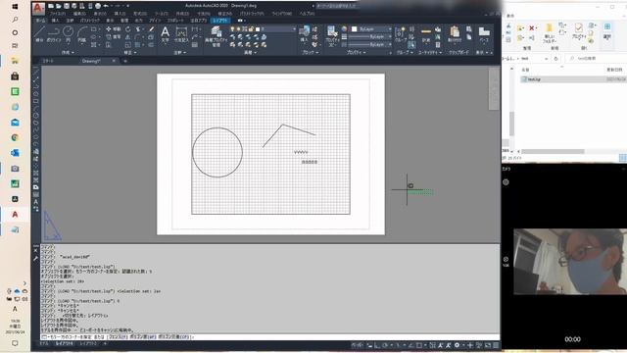Click the Copy (複写) tool
The image size is (627, 353).
pyautogui.click(x=114, y=37)
